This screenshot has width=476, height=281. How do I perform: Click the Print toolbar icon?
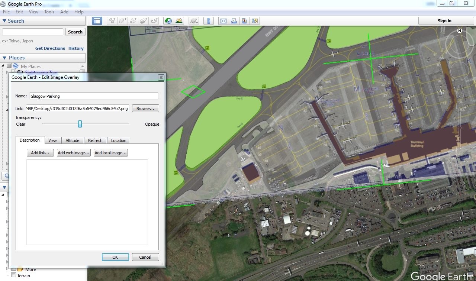pyautogui.click(x=234, y=21)
